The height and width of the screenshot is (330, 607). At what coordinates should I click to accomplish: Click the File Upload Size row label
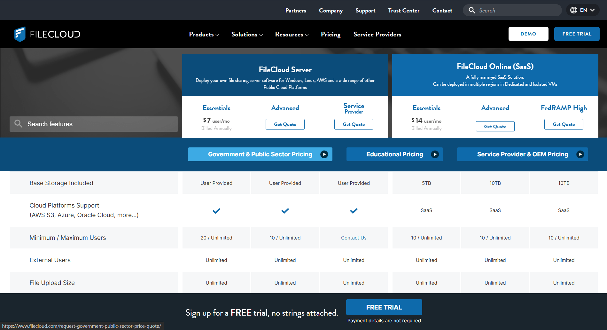(x=52, y=283)
